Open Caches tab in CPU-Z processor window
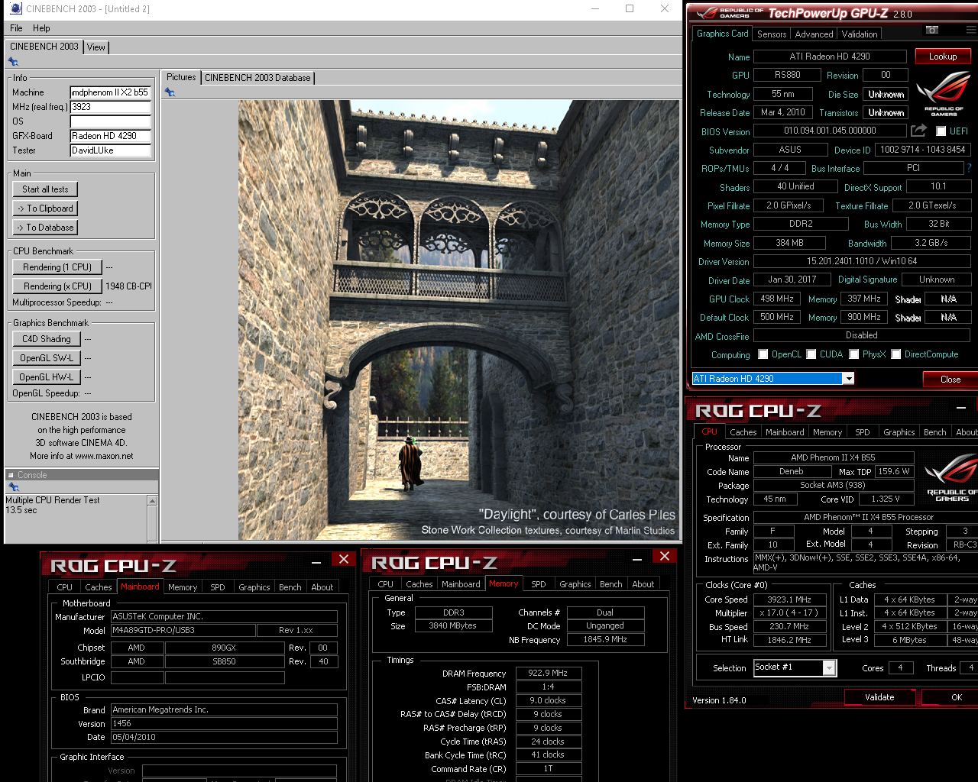The image size is (978, 782). coord(743,432)
